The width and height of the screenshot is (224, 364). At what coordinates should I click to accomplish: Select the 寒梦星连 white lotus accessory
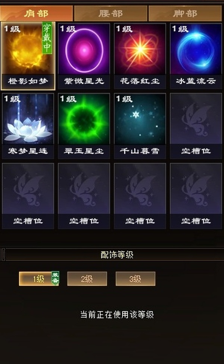[28, 126]
